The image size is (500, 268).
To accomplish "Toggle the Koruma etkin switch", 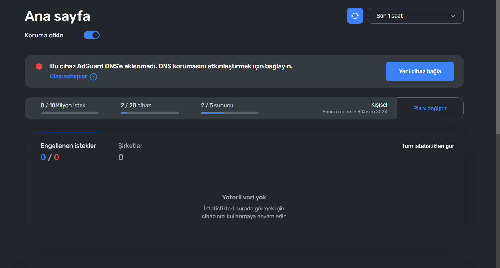I will pyautogui.click(x=92, y=35).
